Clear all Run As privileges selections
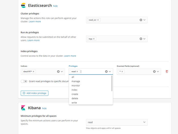Viewport: 178px width, 134px height. [141, 39]
